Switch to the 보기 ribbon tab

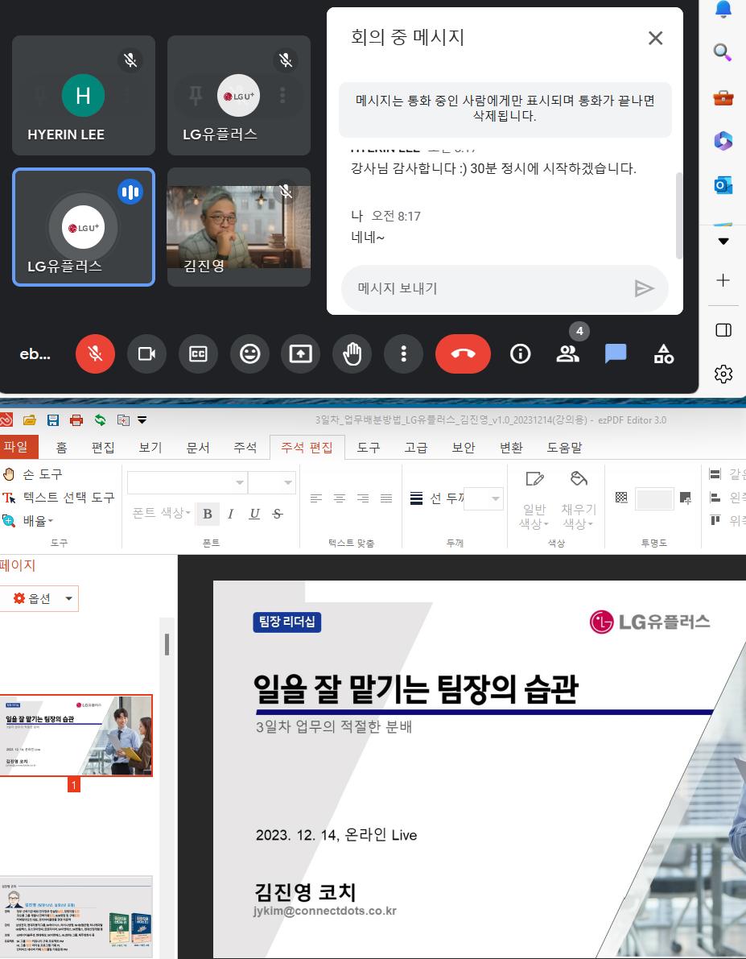coord(150,447)
